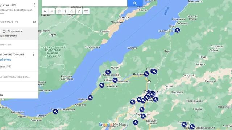Click the Листвянка place label
Screen dimensions: 232x130
[45, 91]
